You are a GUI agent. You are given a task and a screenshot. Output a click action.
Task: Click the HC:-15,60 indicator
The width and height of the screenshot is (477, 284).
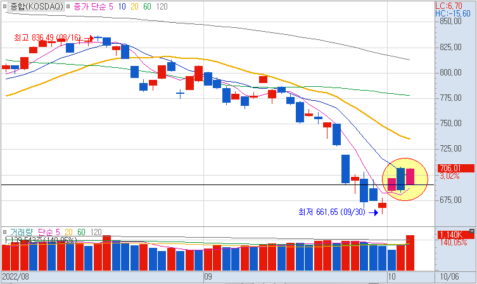click(x=453, y=13)
